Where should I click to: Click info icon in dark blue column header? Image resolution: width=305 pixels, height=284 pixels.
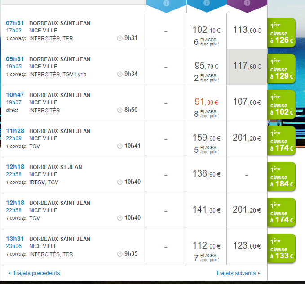pyautogui.click(x=206, y=4)
